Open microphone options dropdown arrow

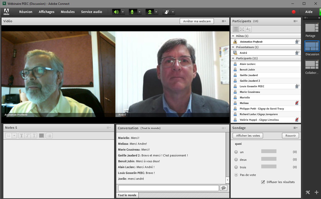tap(139, 12)
